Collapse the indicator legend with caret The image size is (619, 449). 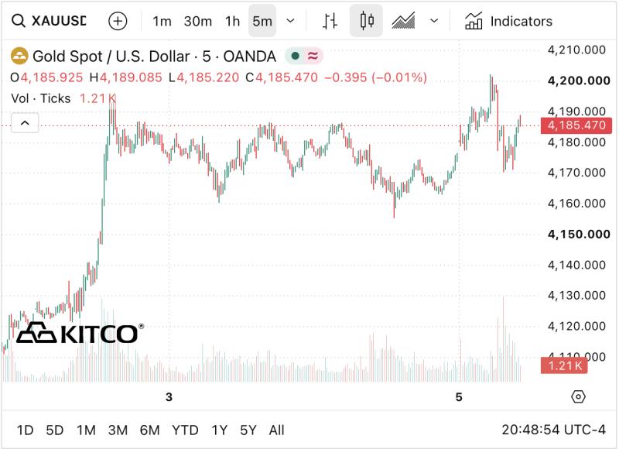pos(25,123)
